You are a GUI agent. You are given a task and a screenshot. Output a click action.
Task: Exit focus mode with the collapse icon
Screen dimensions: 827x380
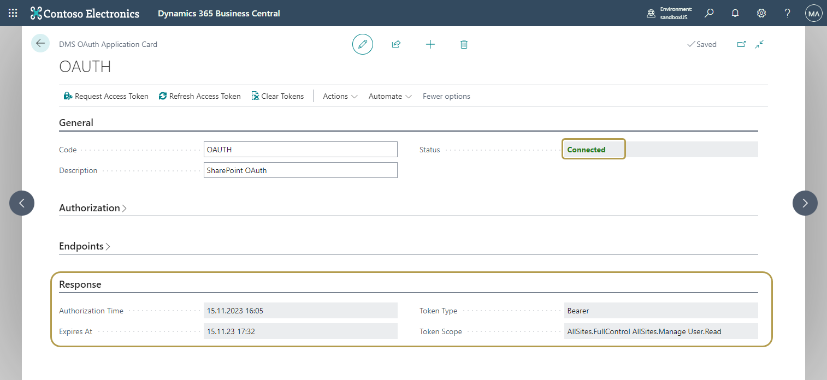tap(759, 44)
